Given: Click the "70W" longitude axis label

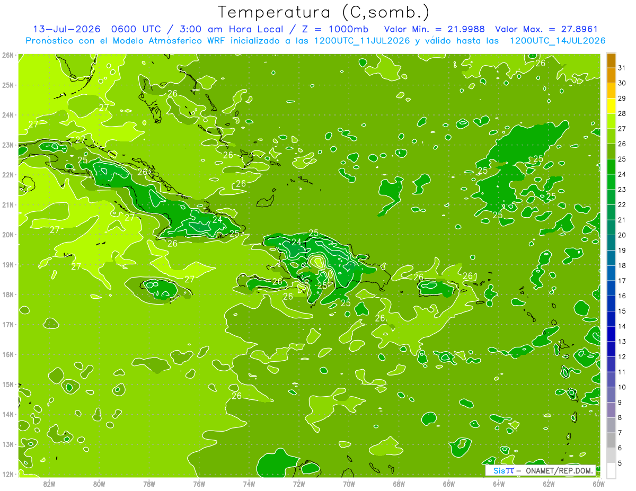Looking at the screenshot, I should click(349, 483).
